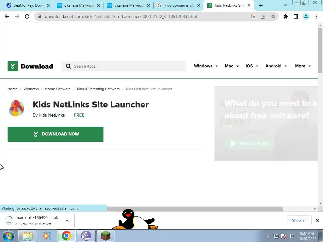Open Windows Explorer from taskbar
323x242 pixels.
27,236
